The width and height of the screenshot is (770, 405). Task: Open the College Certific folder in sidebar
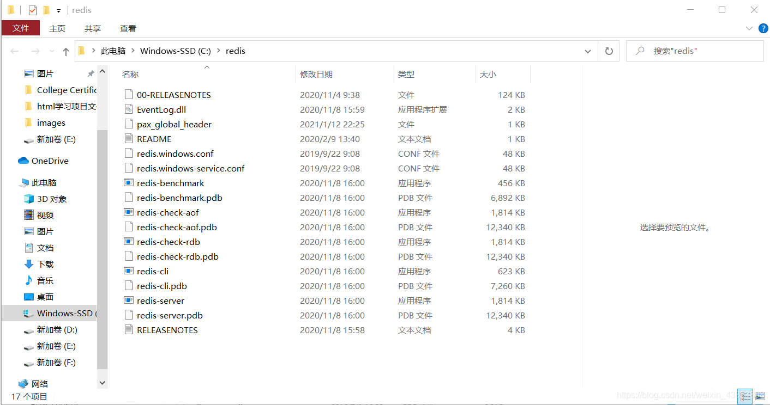pos(61,90)
